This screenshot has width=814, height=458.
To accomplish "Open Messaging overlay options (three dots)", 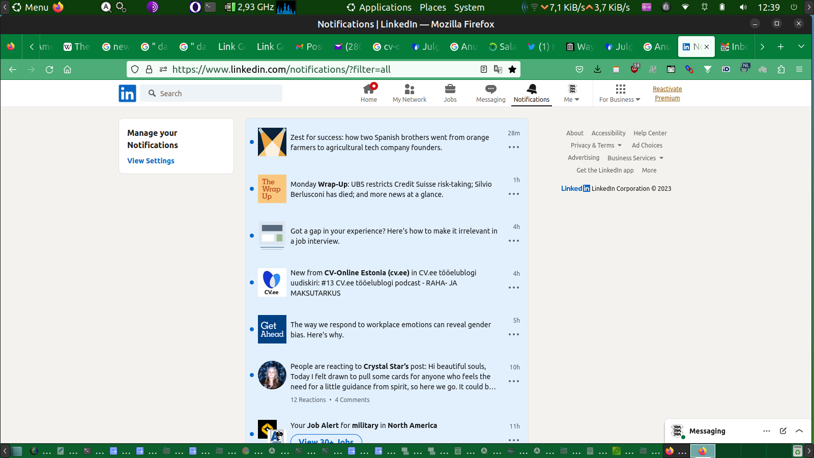I will 767,431.
